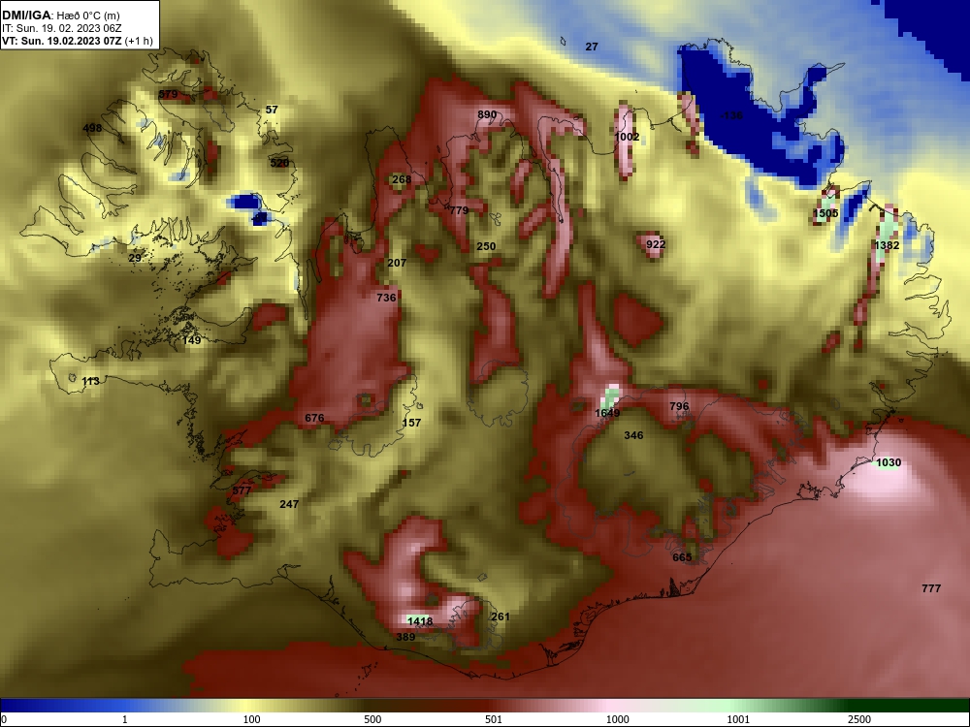
Task: Click the map value 665
Action: tap(682, 557)
